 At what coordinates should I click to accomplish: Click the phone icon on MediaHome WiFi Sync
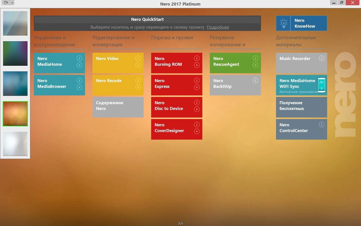(322, 85)
